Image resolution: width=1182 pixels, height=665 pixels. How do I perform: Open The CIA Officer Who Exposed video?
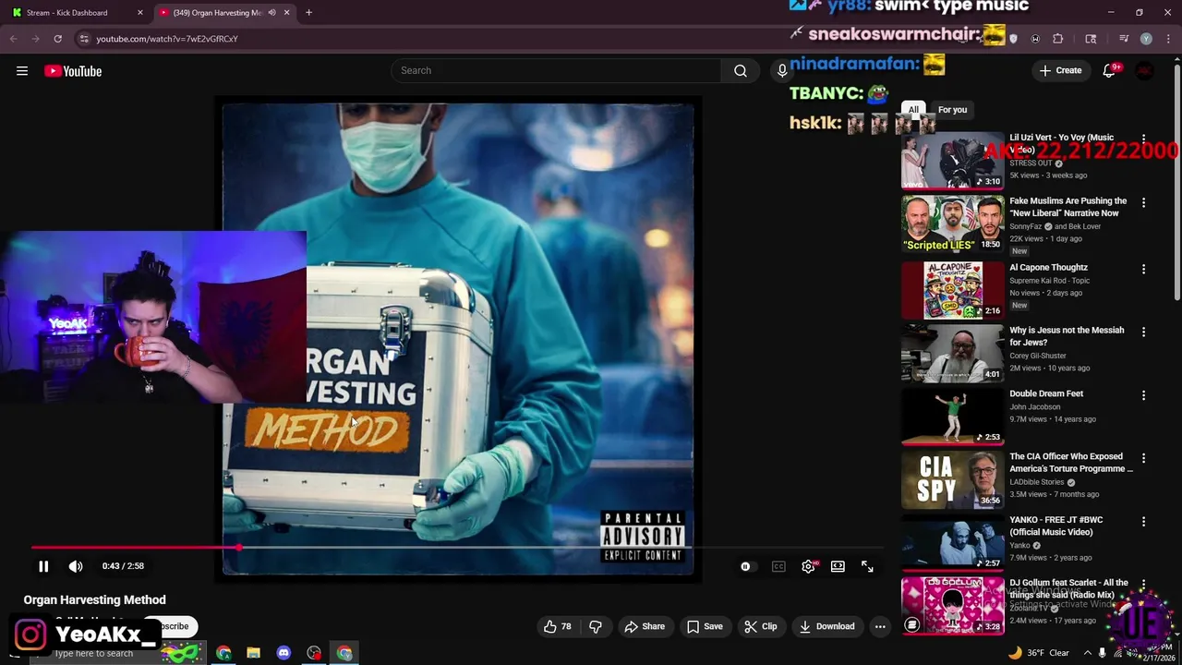(1071, 463)
